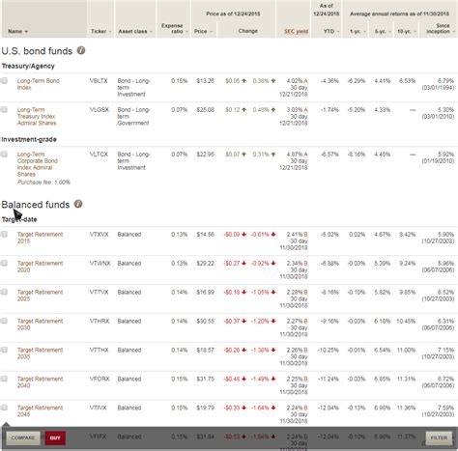Open the SEC yield header link
458x451 pixels.
click(296, 31)
